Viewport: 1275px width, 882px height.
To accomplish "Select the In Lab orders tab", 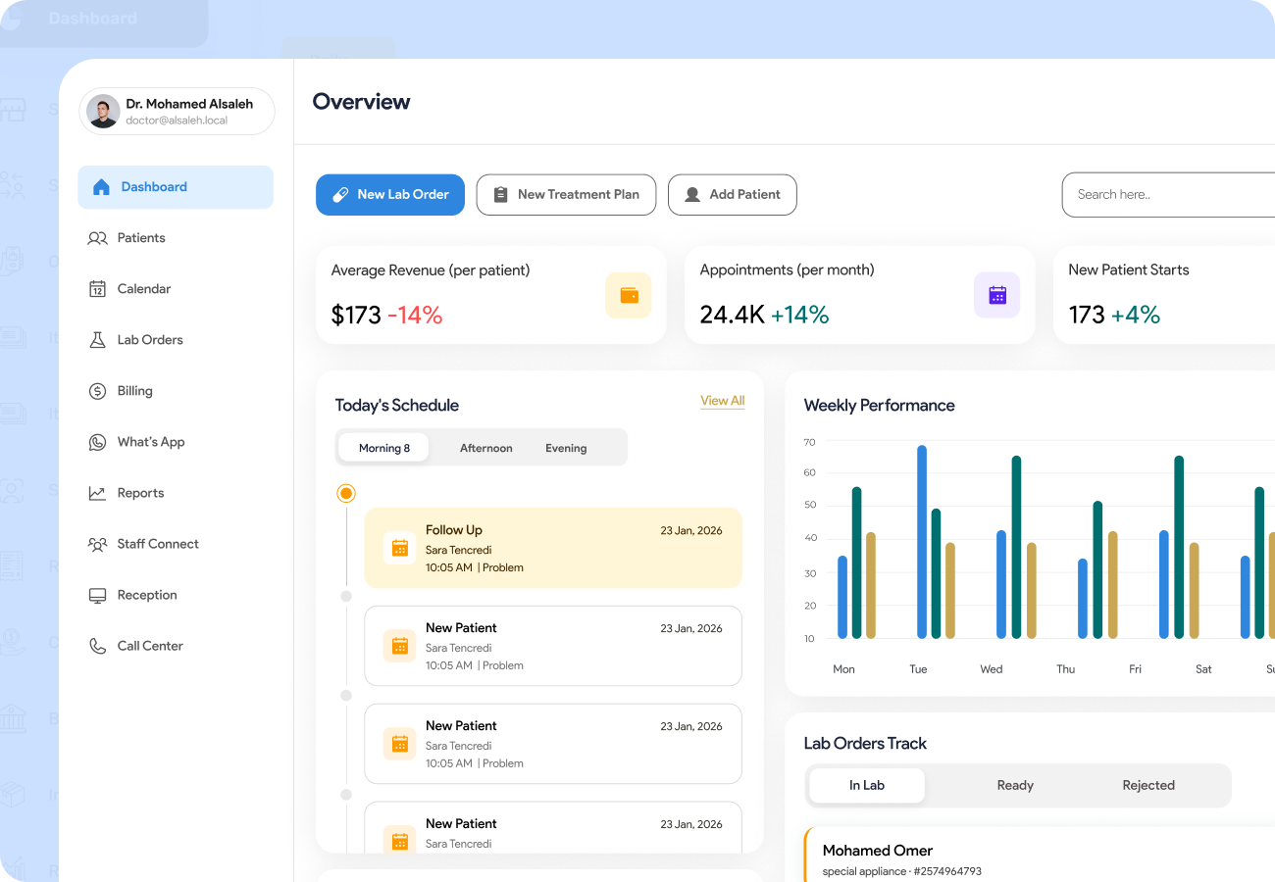I will [867, 785].
